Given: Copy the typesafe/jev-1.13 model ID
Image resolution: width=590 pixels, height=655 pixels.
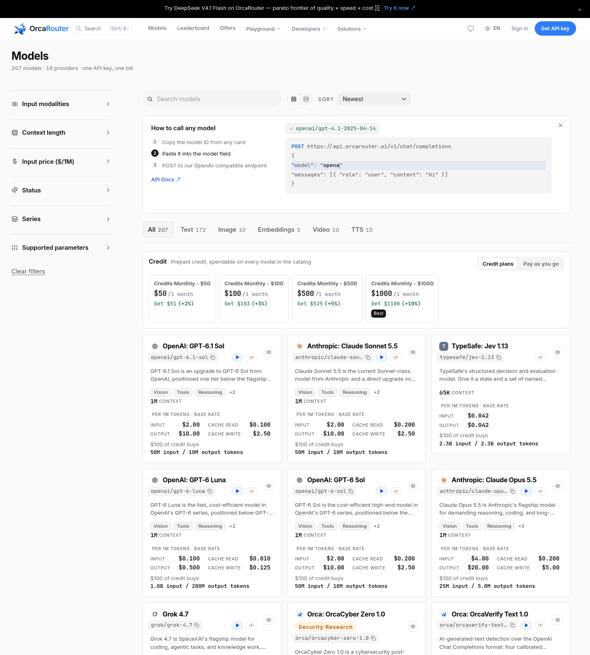Looking at the screenshot, I should [499, 357].
